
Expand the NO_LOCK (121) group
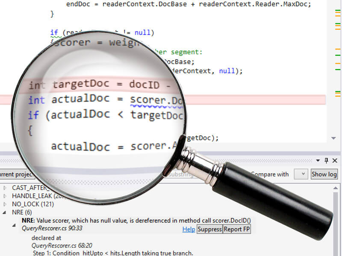click(5, 204)
